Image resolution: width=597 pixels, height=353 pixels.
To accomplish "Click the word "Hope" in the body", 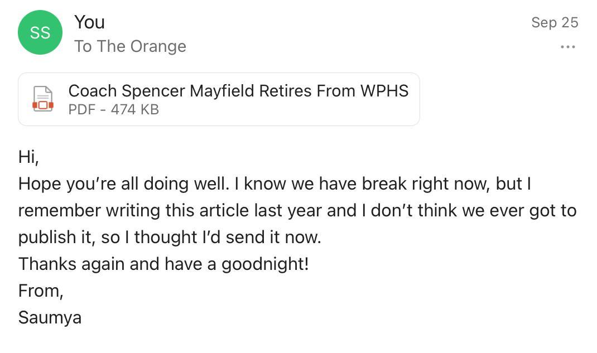I will click(x=40, y=183).
